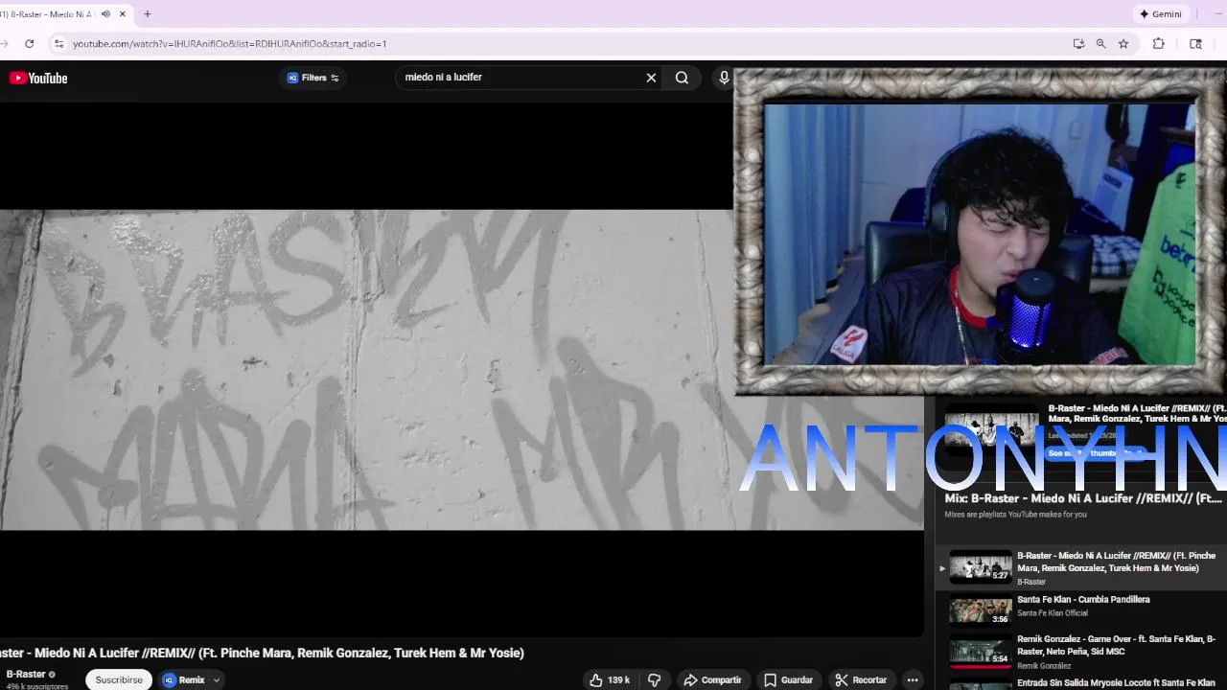The image size is (1227, 690).
Task: Close the B-Raster browser tab
Action: (x=123, y=14)
